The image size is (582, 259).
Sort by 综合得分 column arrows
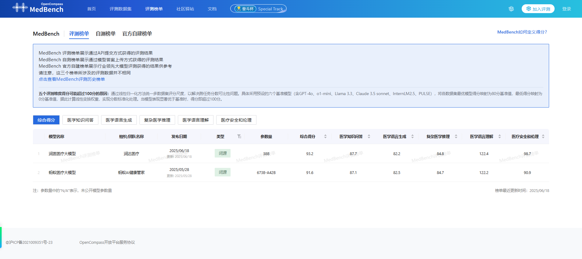pos(325,137)
